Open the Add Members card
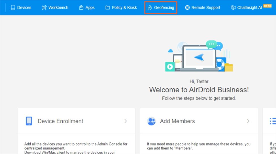The image size is (276, 154). pyautogui.click(x=199, y=121)
